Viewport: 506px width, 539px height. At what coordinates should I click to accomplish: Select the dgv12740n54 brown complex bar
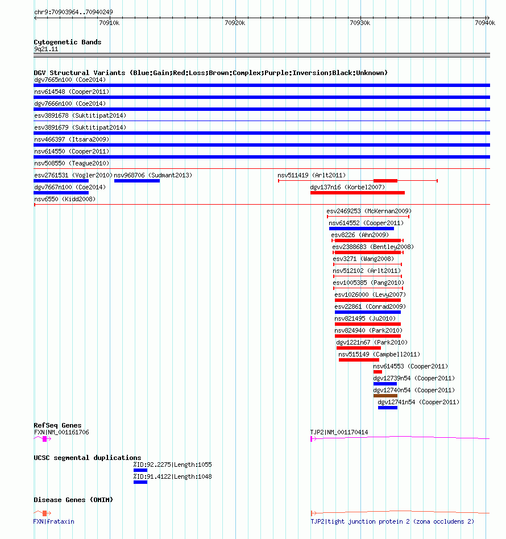pyautogui.click(x=385, y=396)
